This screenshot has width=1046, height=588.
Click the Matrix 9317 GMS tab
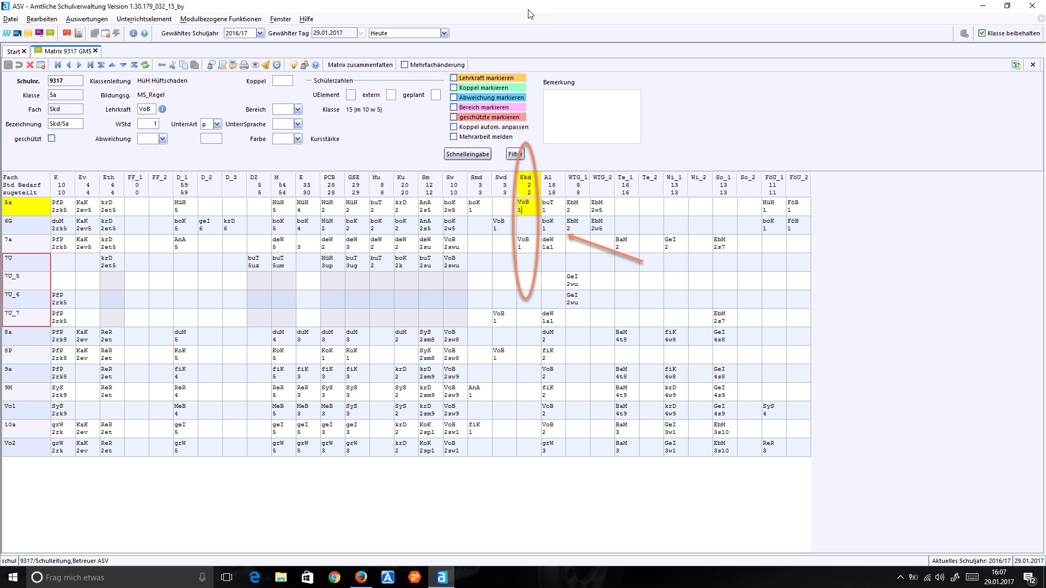point(65,50)
